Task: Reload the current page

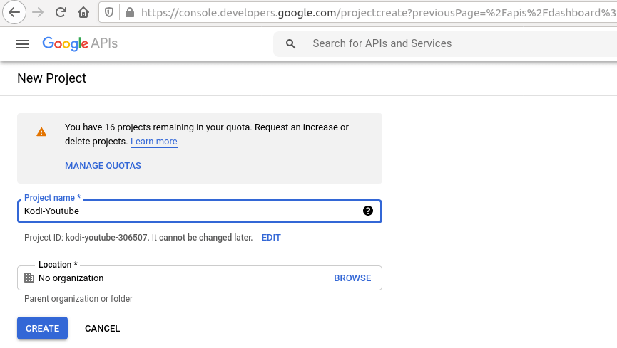Action: [61, 12]
